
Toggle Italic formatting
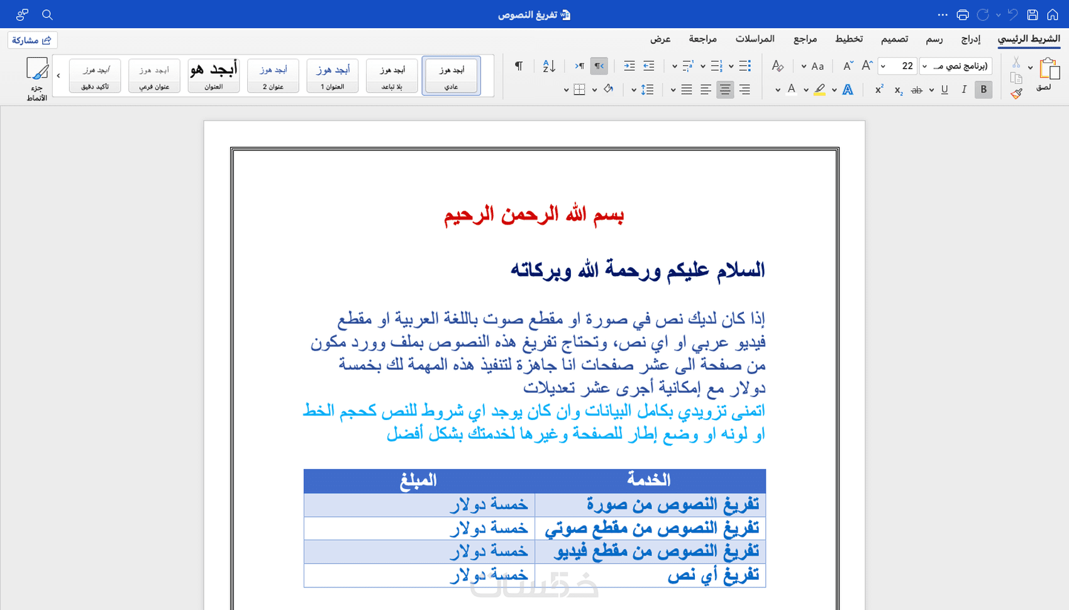964,90
